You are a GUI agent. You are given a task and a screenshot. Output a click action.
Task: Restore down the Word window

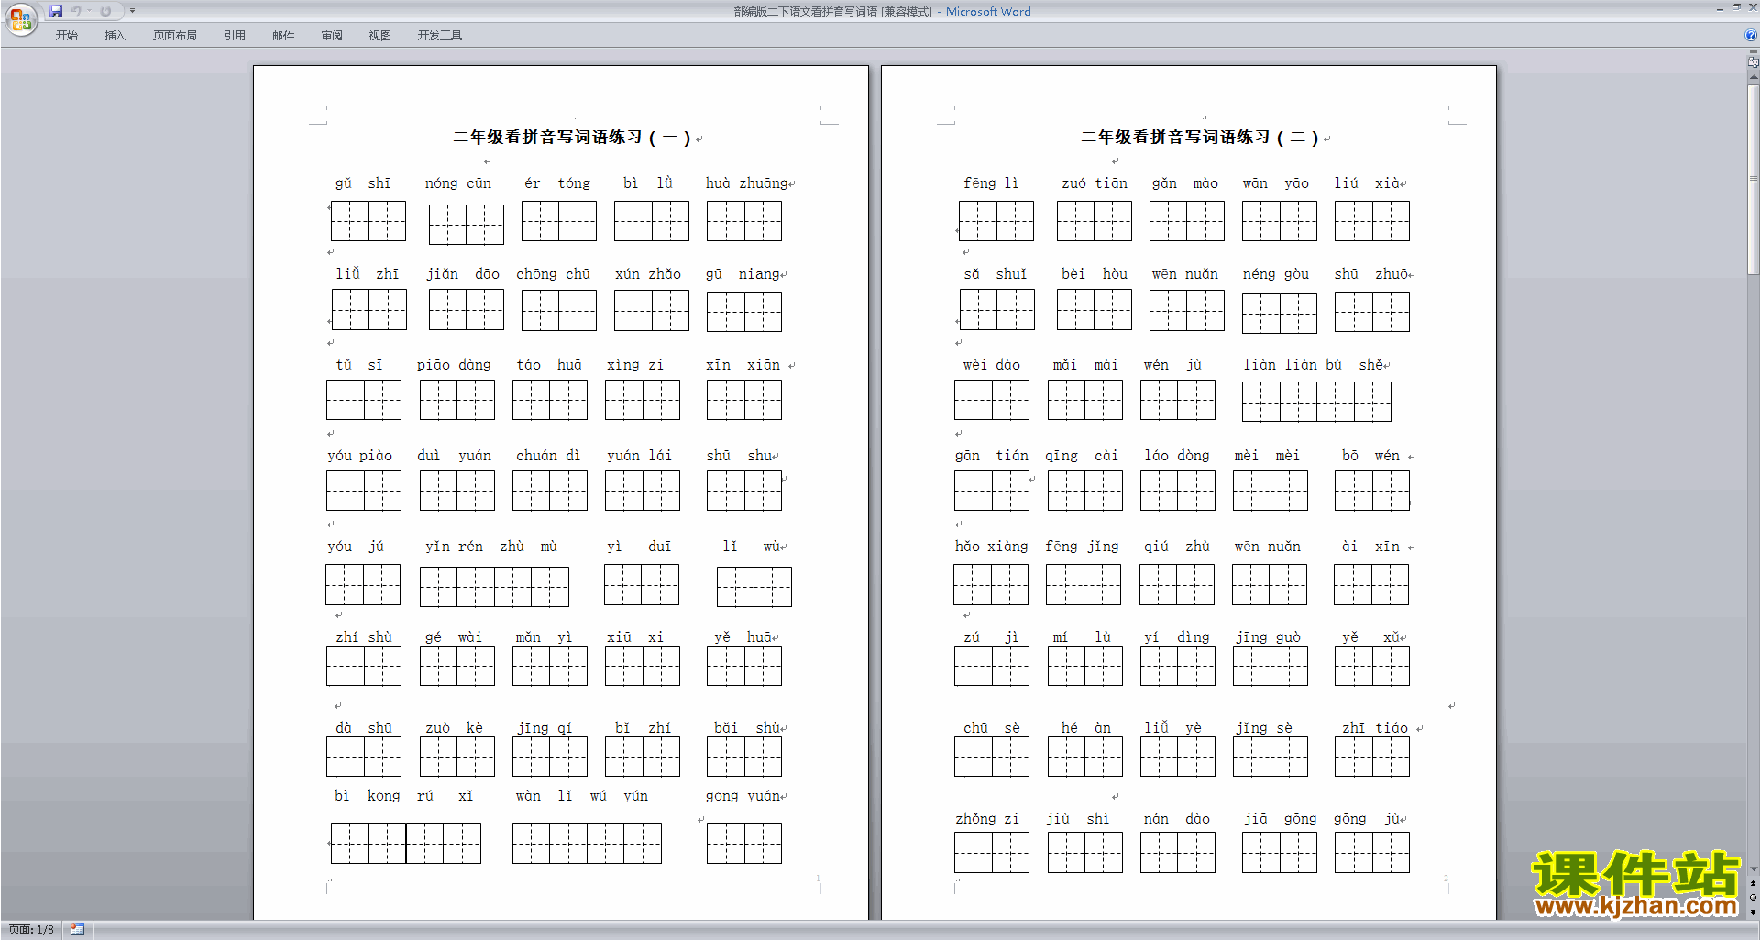[x=1736, y=8]
